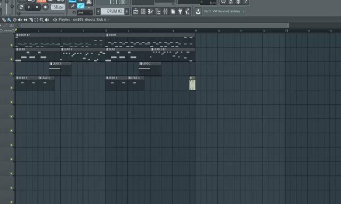Open the LEAD 3 #2 clip menu icon
Viewport: 341px width, 204px height.
point(152,49)
